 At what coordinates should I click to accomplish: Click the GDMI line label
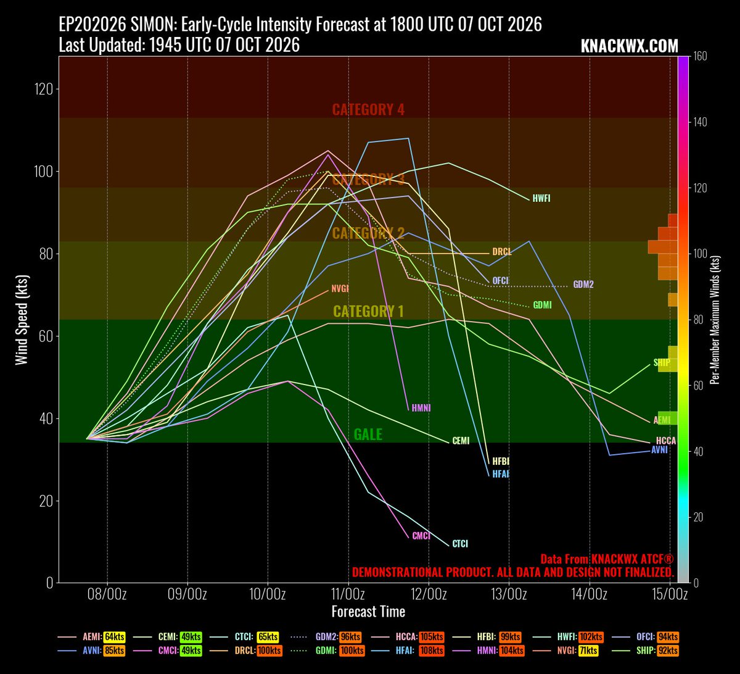click(x=542, y=305)
